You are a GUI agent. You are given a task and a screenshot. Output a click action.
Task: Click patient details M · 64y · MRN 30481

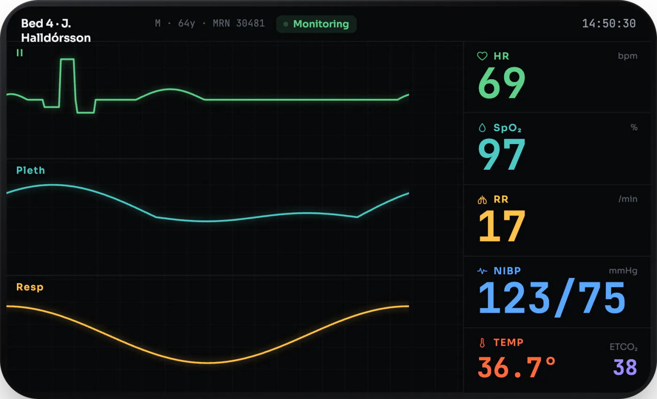click(x=210, y=23)
